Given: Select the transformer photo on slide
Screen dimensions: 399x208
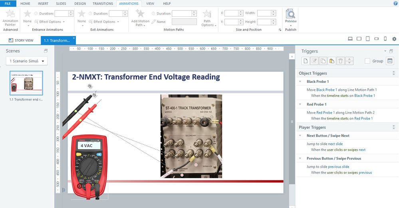Looking at the screenshot, I should tap(191, 136).
